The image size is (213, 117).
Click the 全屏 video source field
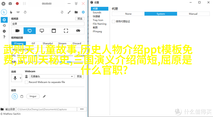[x=48, y=24]
